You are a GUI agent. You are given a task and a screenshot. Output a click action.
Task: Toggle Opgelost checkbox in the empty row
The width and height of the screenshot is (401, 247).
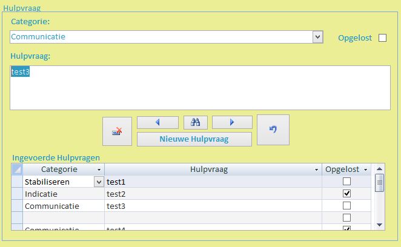346,217
